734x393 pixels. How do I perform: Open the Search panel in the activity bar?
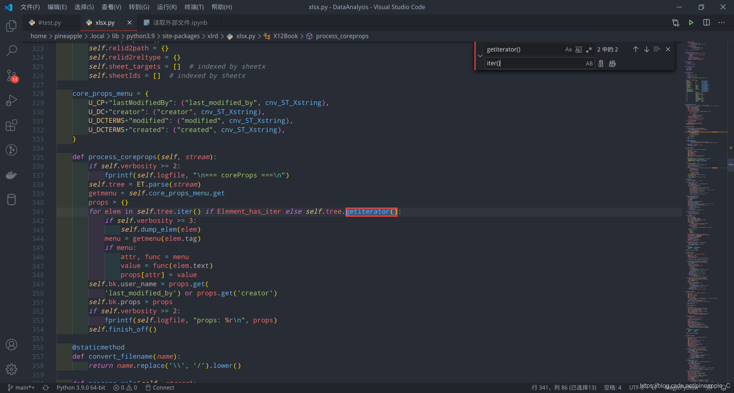[11, 50]
